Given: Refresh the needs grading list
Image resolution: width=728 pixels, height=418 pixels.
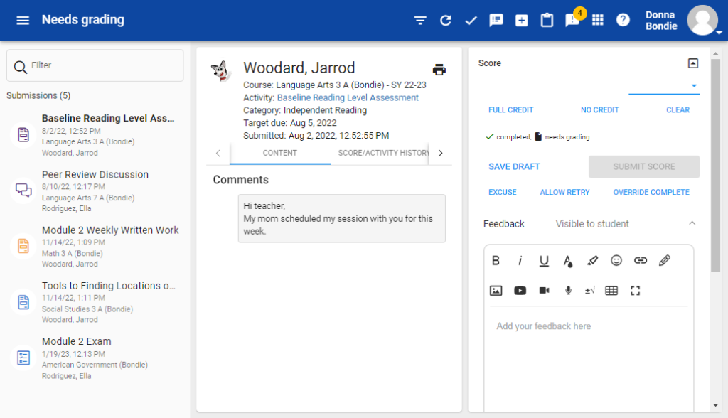Looking at the screenshot, I should pos(446,20).
